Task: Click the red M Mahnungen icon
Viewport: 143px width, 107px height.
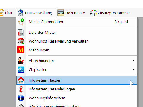Action: click(x=21, y=50)
